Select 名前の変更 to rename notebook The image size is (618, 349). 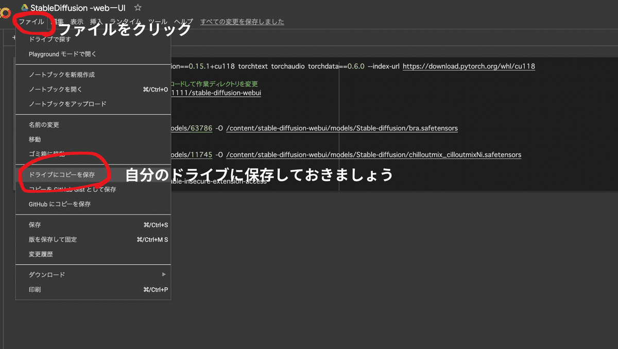pos(93,124)
